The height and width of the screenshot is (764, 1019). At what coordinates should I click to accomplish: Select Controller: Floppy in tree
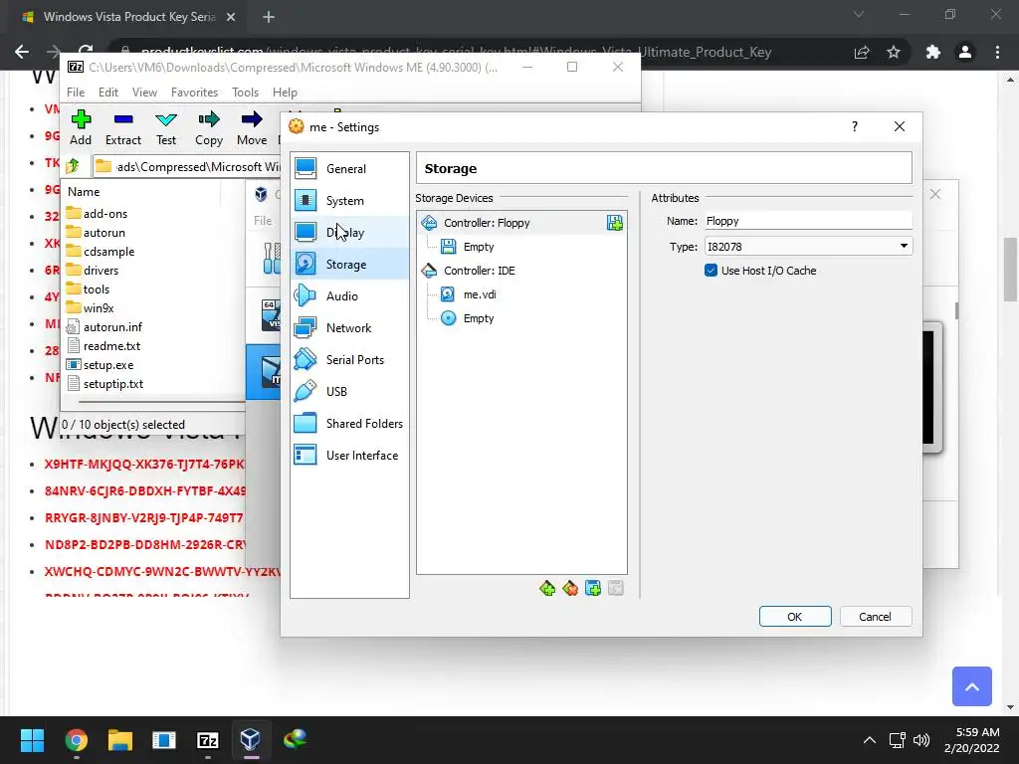pyautogui.click(x=521, y=223)
